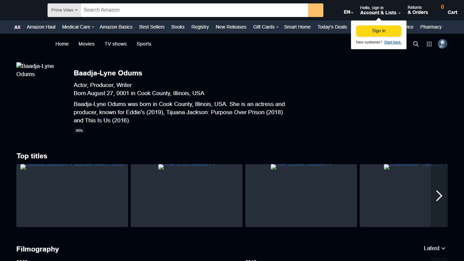Follow the Start here new customer link

pyautogui.click(x=393, y=42)
